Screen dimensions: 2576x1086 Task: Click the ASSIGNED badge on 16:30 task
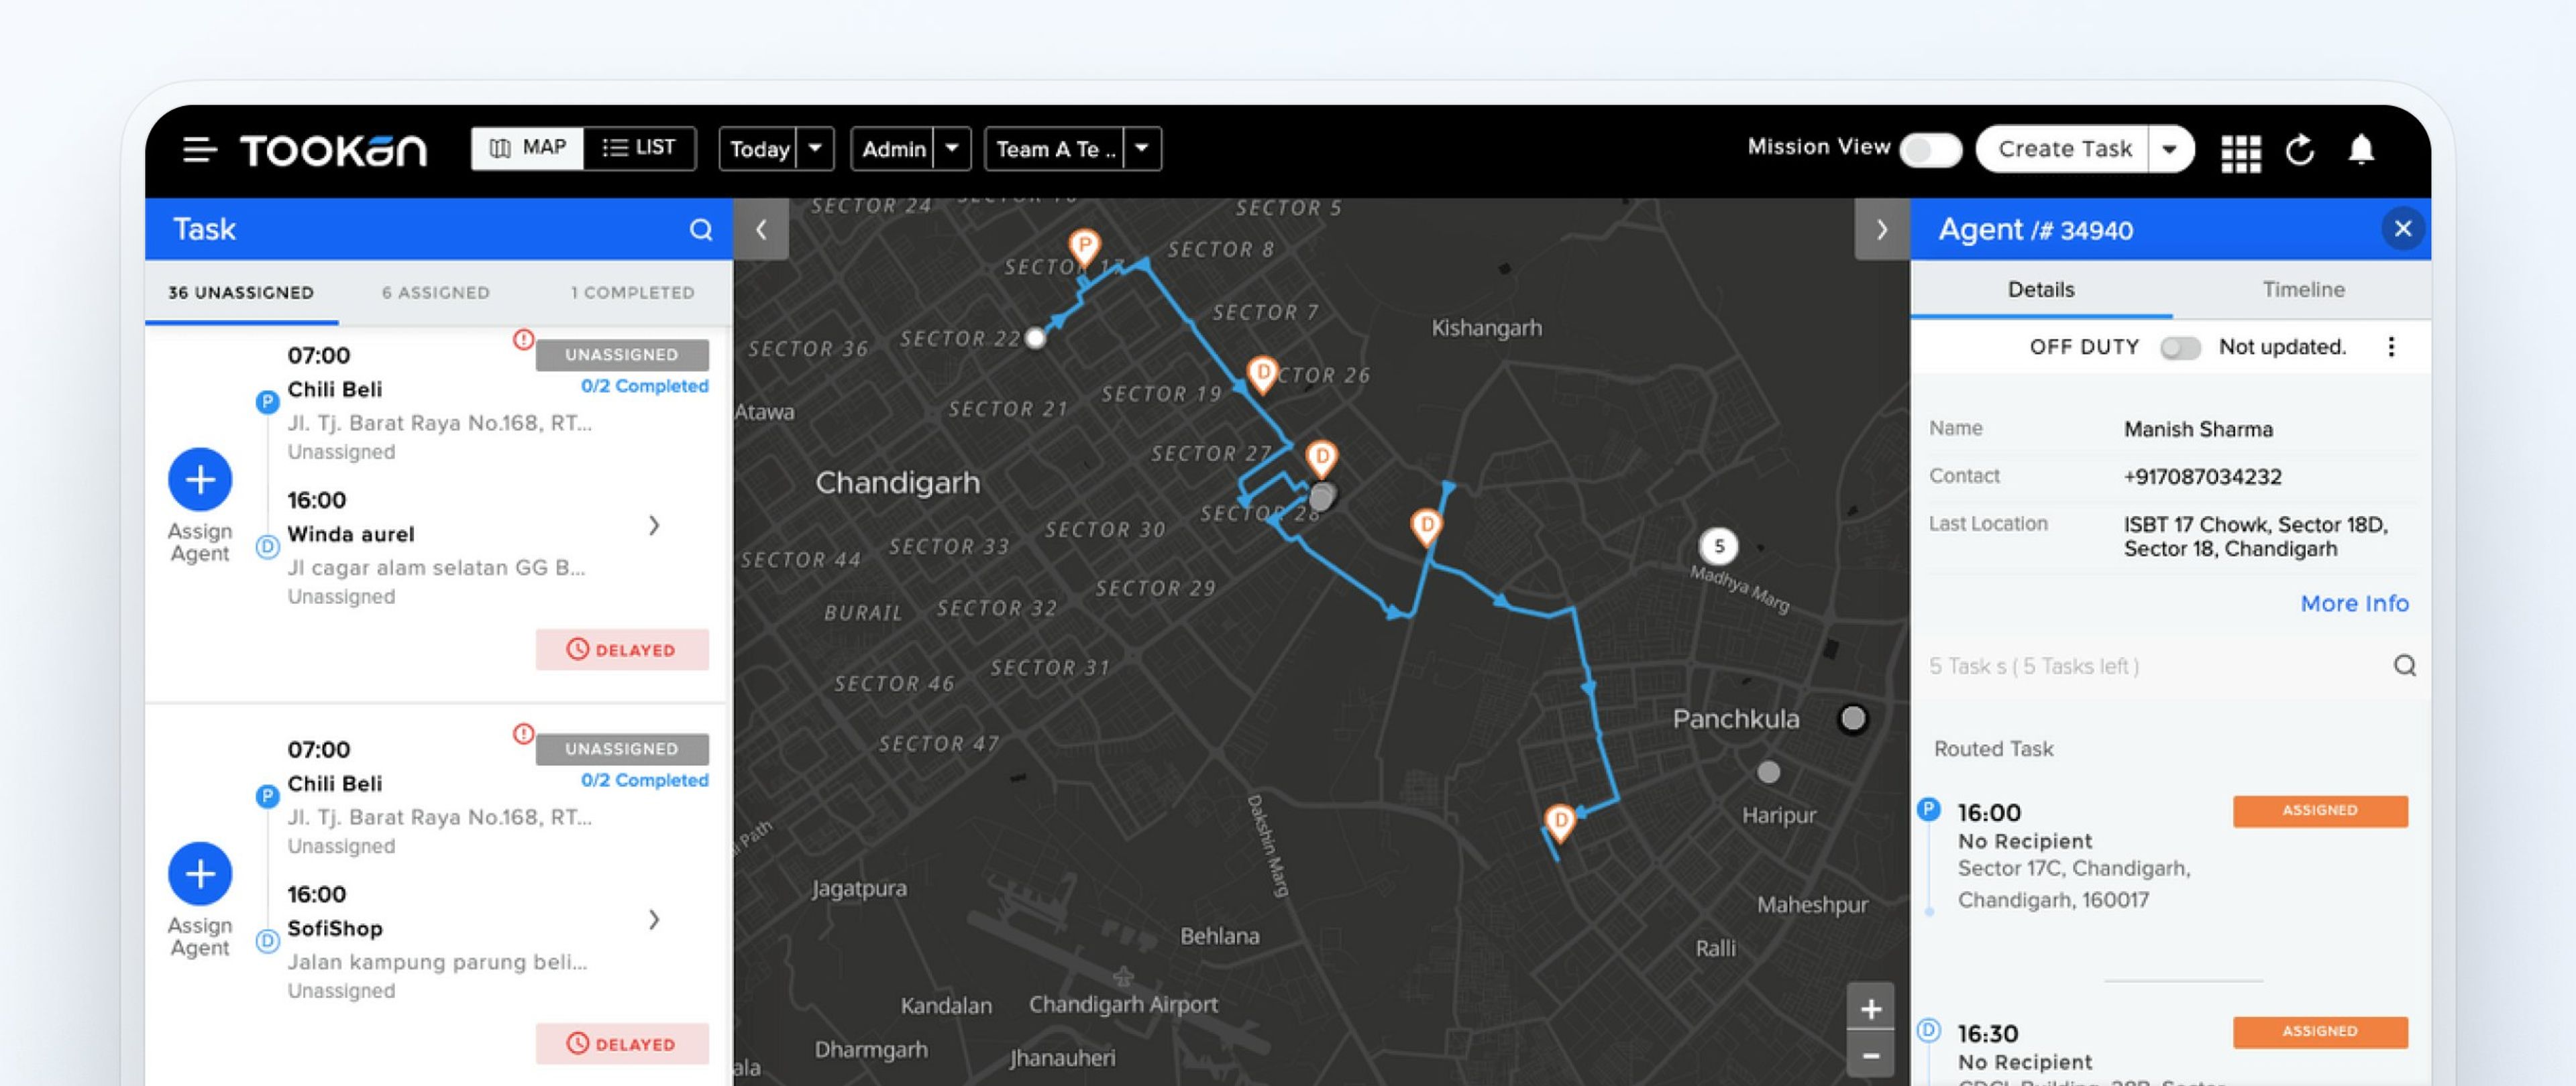[2320, 1031]
